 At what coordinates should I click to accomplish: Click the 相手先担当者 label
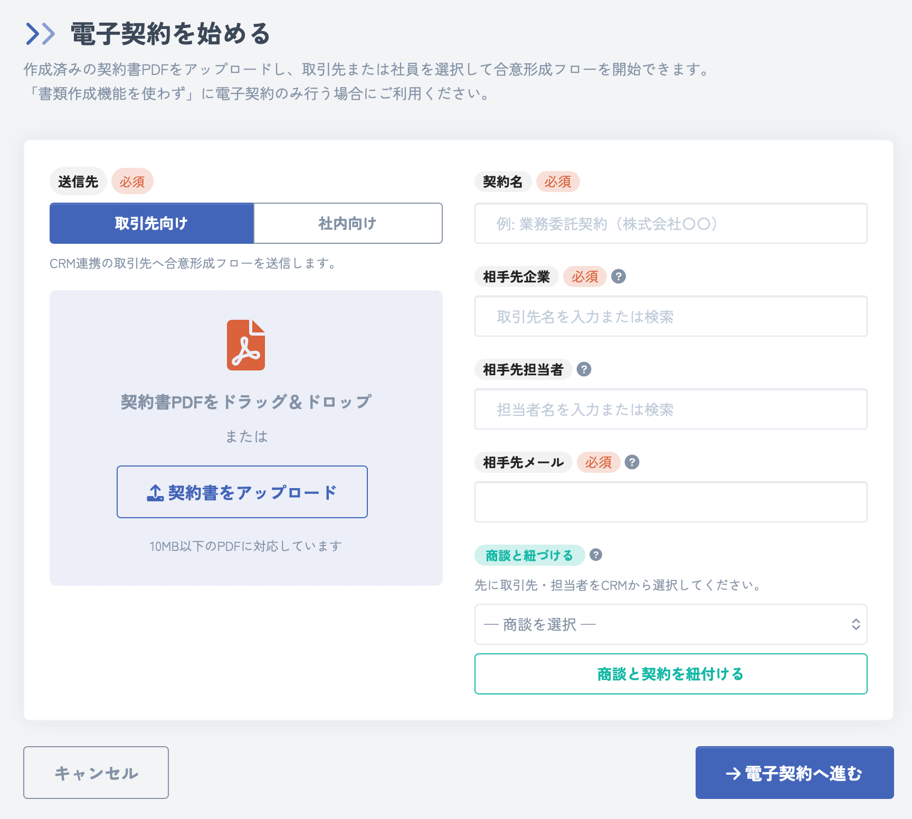coord(523,369)
